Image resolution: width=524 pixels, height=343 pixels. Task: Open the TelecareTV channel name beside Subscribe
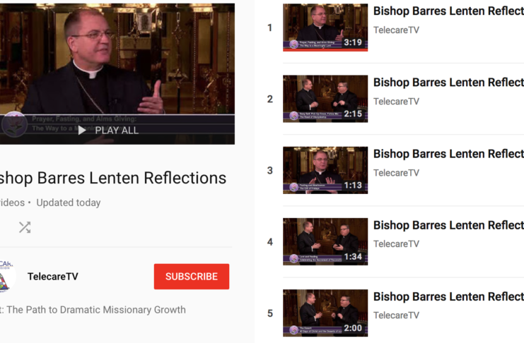click(53, 277)
